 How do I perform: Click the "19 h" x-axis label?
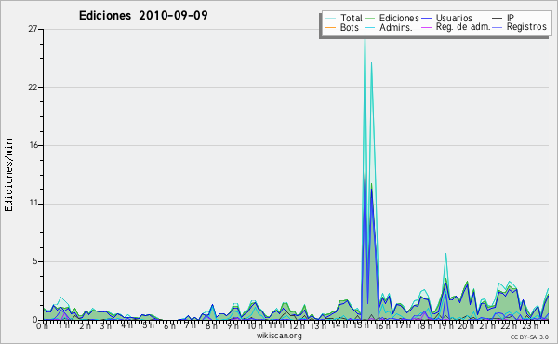point(445,325)
